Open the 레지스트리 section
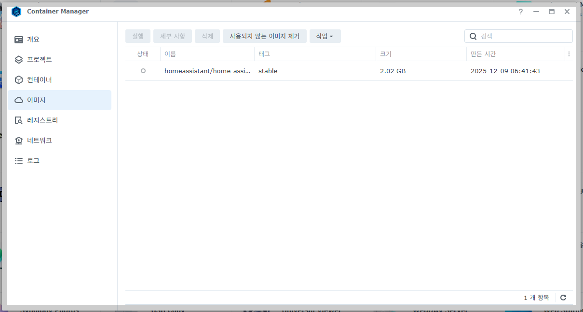 [x=60, y=120]
